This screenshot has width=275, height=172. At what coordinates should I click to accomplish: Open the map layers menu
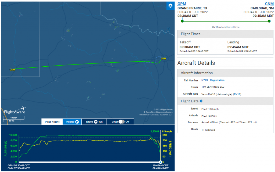click(170, 6)
